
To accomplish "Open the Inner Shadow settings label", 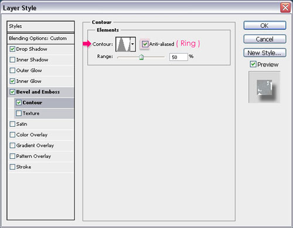I will 32,60.
